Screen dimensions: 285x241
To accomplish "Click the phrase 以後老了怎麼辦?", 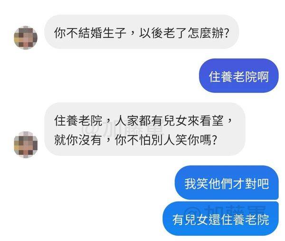I will coord(183,33).
